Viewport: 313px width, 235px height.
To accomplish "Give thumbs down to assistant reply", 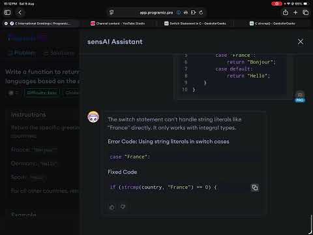I will click(x=123, y=207).
